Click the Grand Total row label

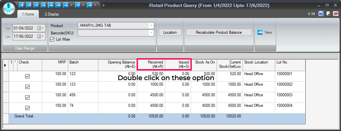pos(24,116)
